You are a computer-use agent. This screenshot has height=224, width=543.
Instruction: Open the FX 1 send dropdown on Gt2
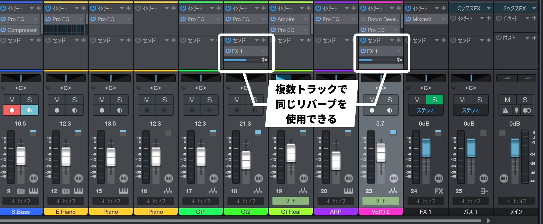tap(263, 51)
